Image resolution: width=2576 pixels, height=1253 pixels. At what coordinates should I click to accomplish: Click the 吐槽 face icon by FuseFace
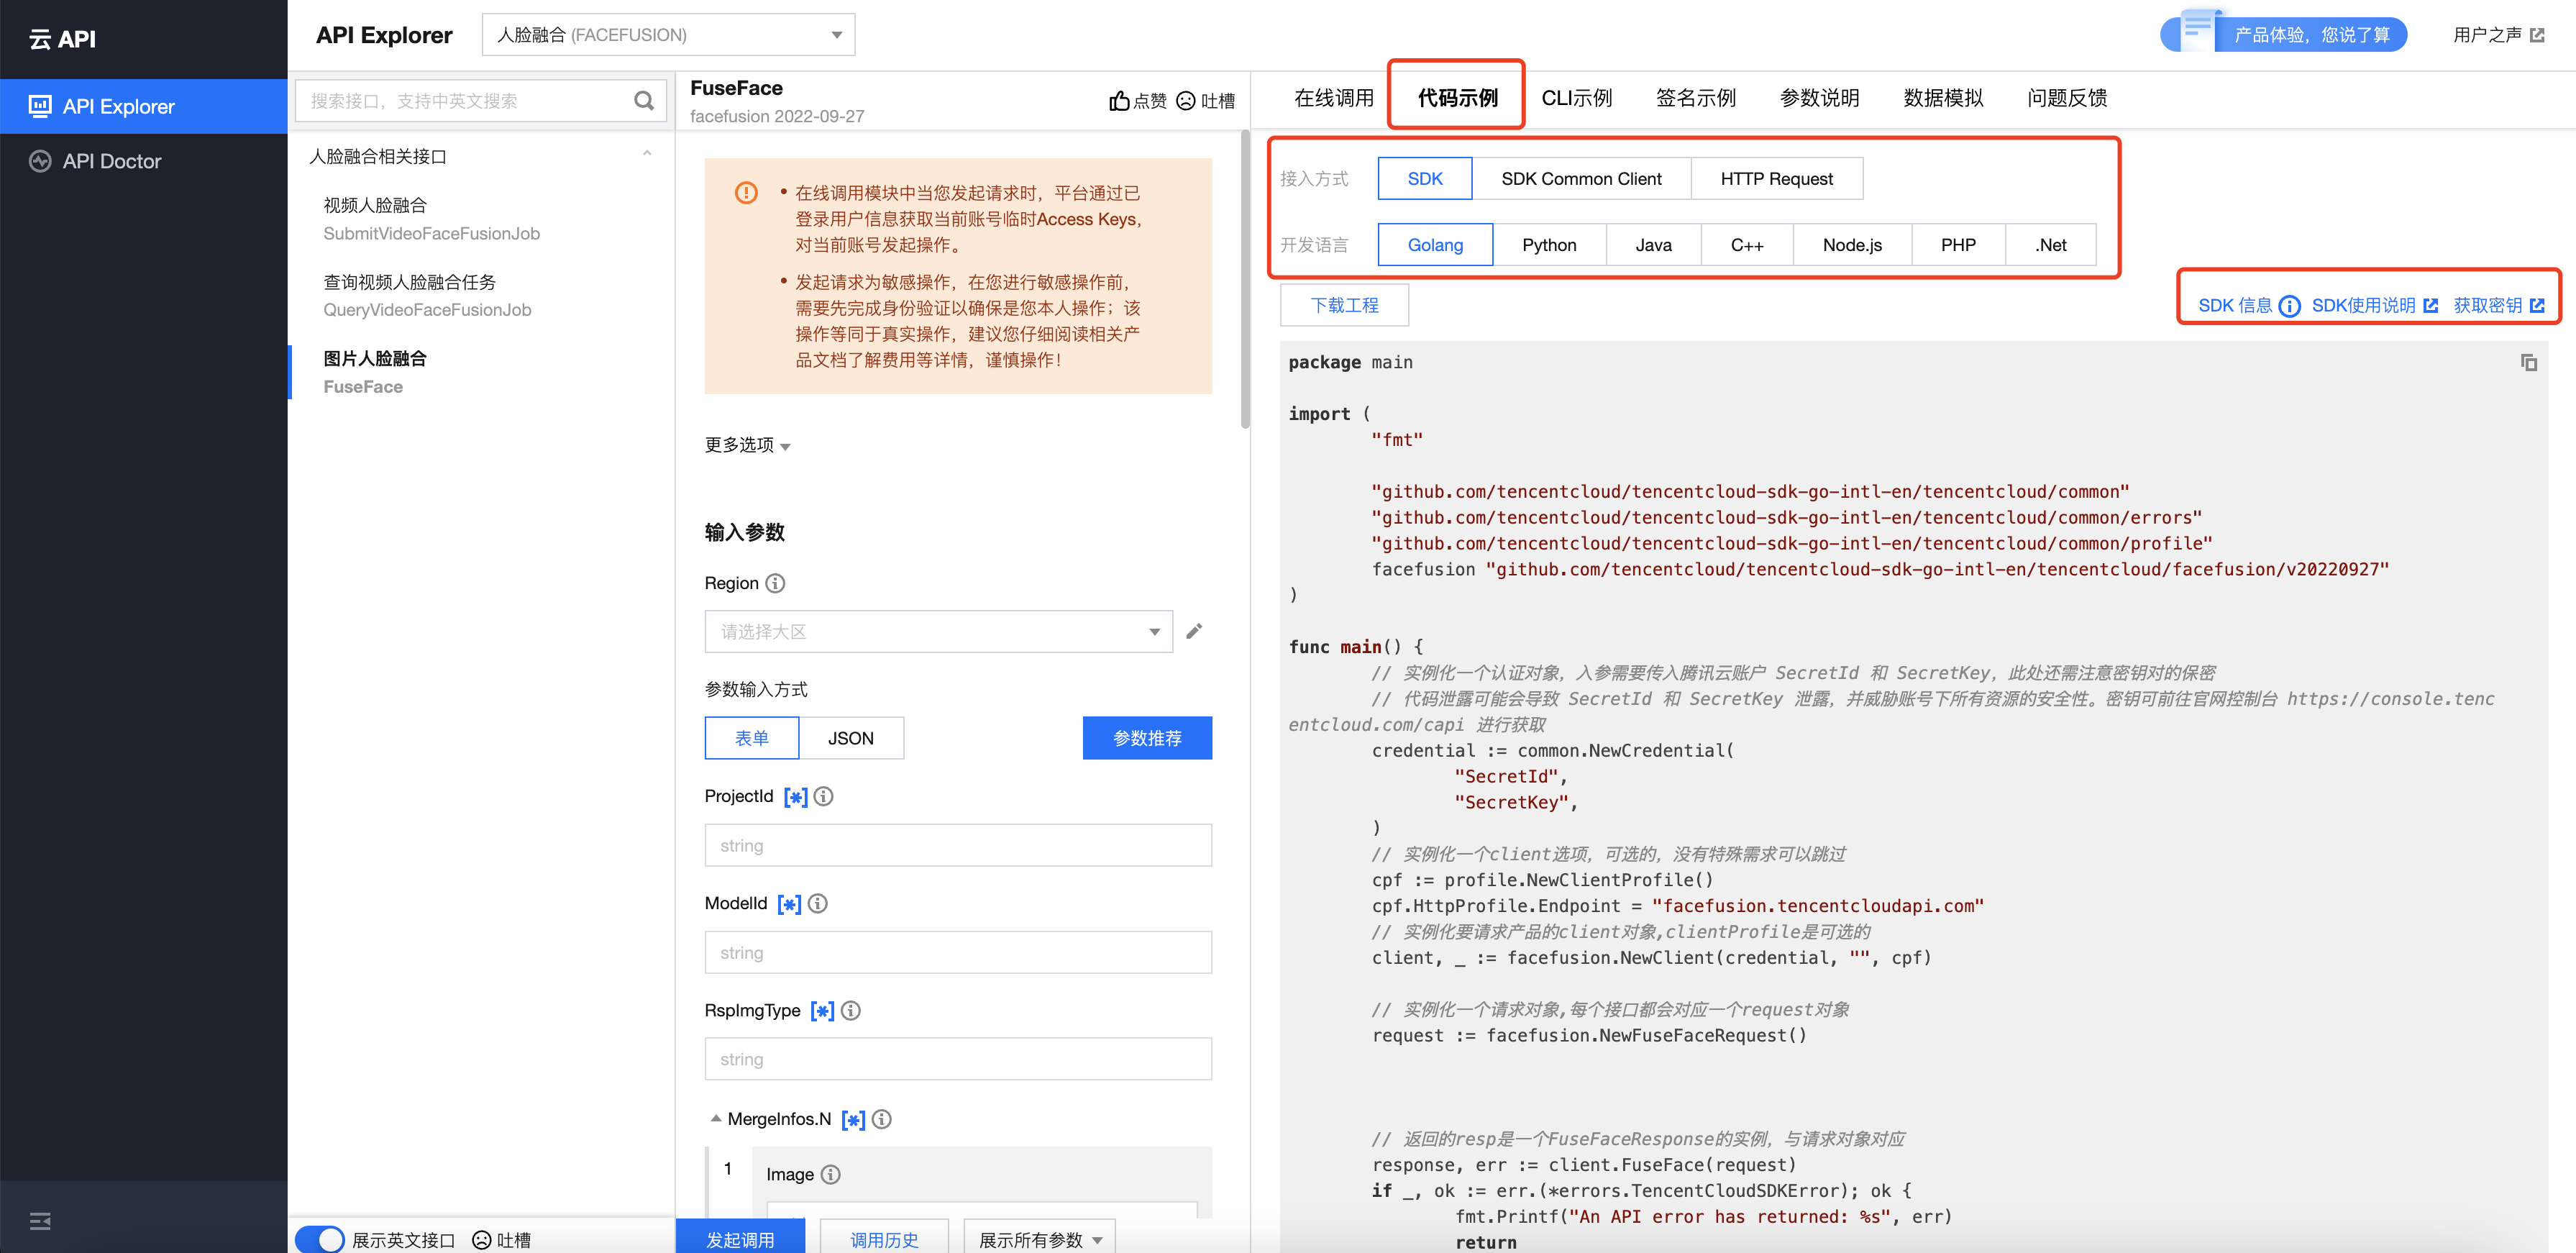(1186, 101)
